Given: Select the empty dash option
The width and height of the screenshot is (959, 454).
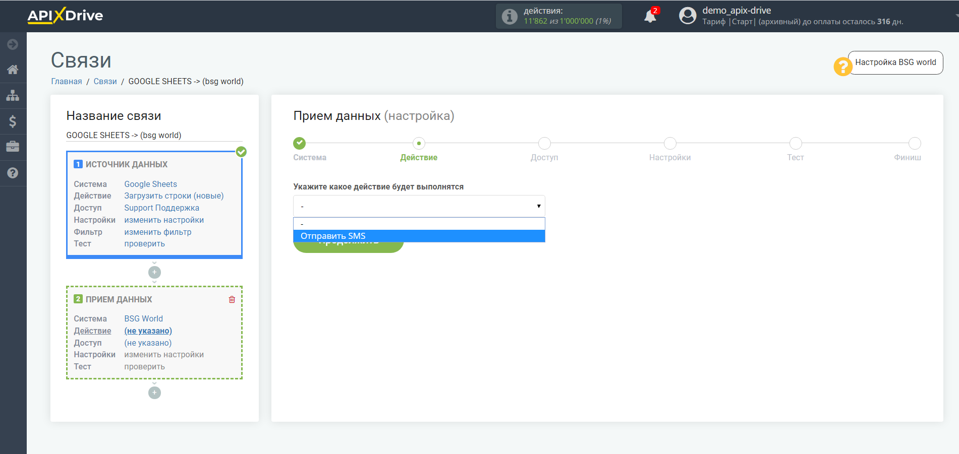Looking at the screenshot, I should tap(419, 224).
